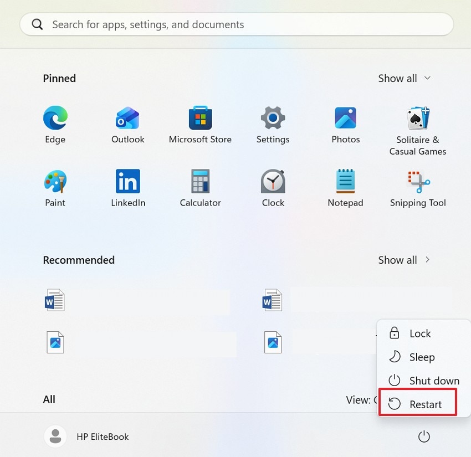Launch Outlook
This screenshot has width=471, height=457.
coord(127,117)
